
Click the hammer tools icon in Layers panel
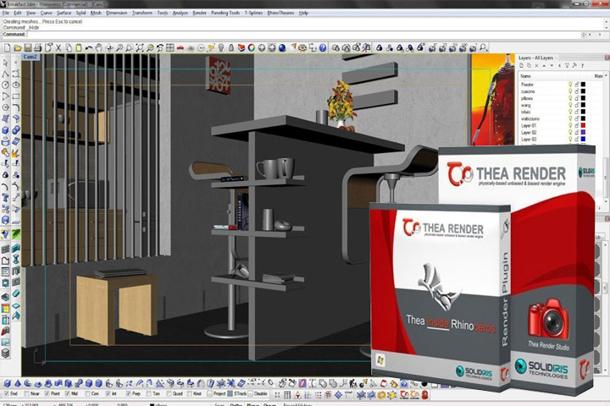click(574, 66)
